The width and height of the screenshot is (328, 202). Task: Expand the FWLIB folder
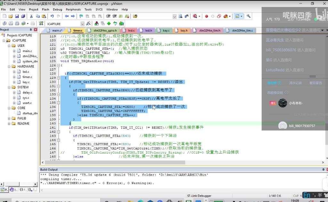coord(9,118)
